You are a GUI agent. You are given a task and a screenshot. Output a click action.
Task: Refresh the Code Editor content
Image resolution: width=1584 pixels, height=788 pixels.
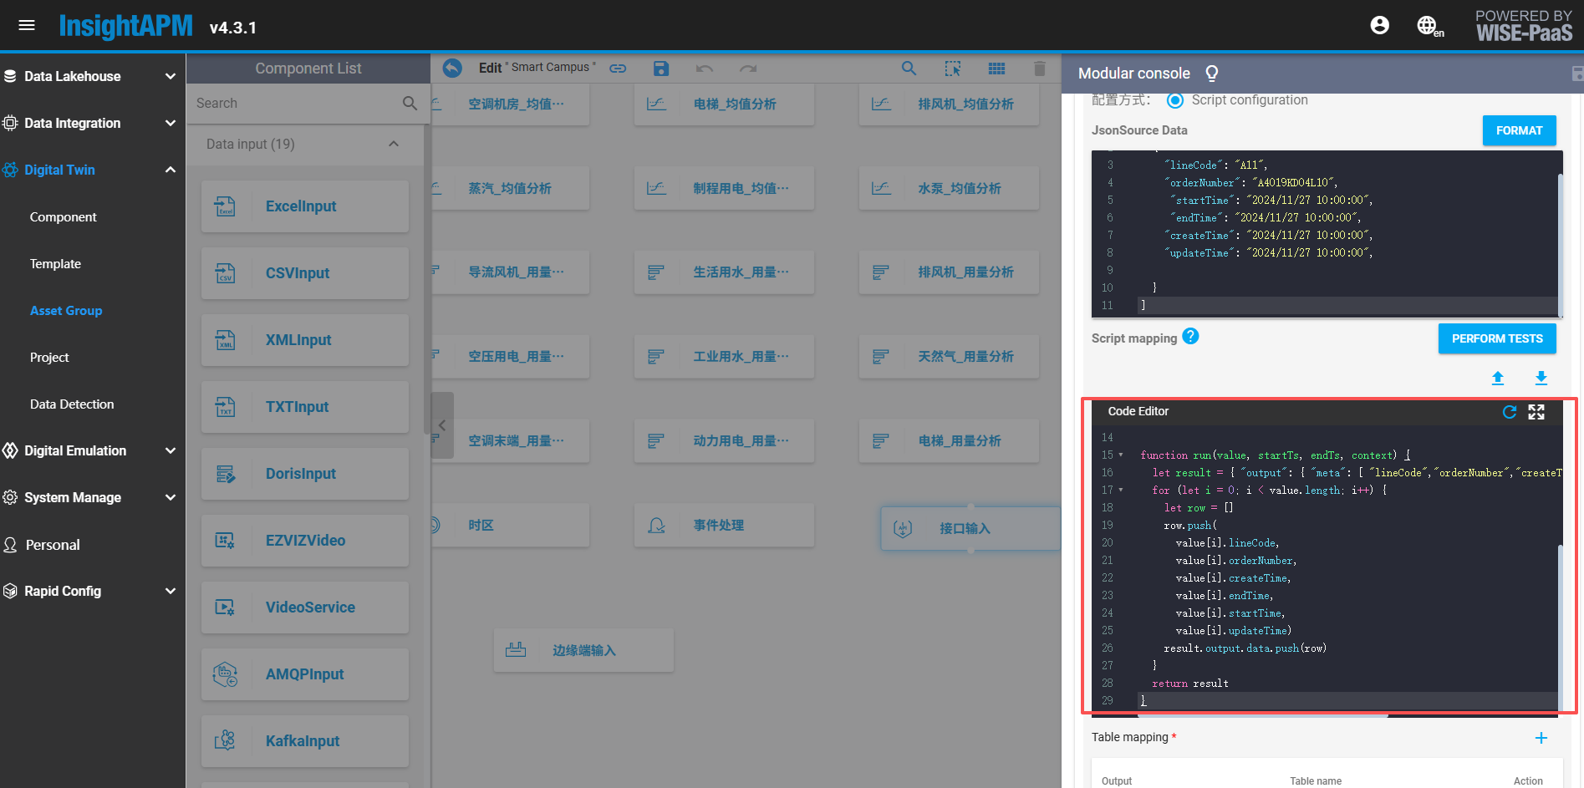point(1509,412)
